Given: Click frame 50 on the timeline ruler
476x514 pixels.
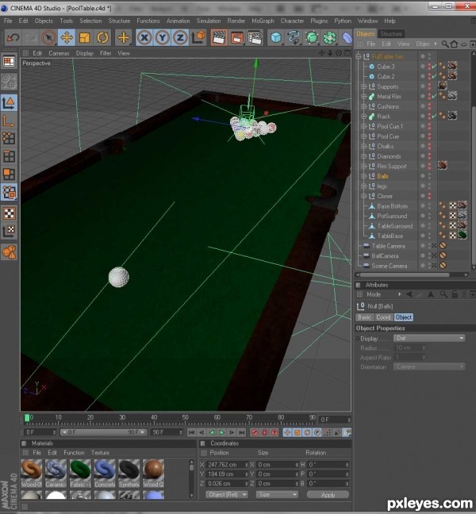Looking at the screenshot, I should coord(185,419).
